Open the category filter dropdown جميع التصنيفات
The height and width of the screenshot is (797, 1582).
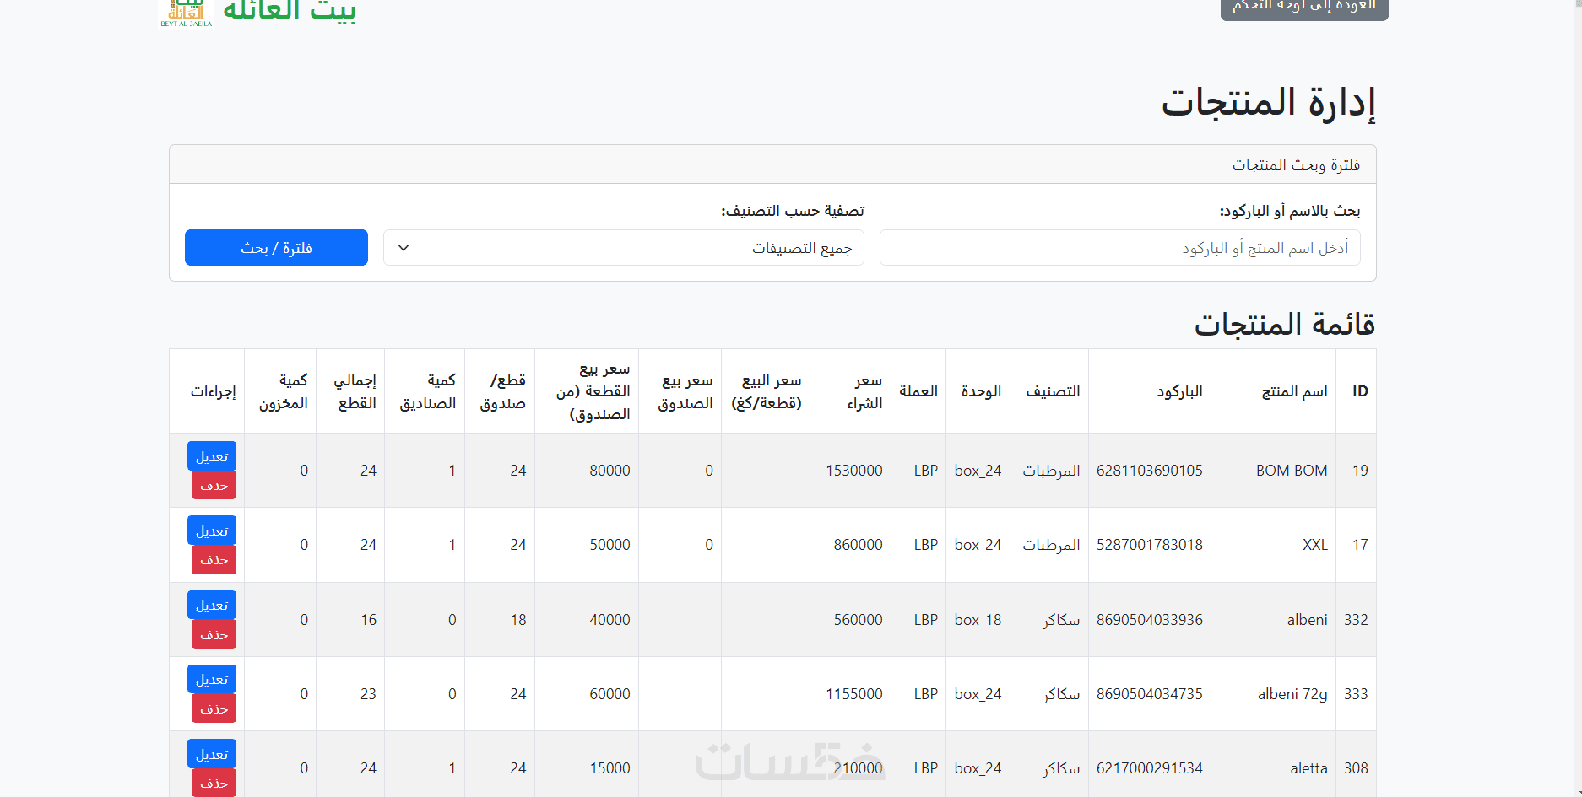point(624,248)
